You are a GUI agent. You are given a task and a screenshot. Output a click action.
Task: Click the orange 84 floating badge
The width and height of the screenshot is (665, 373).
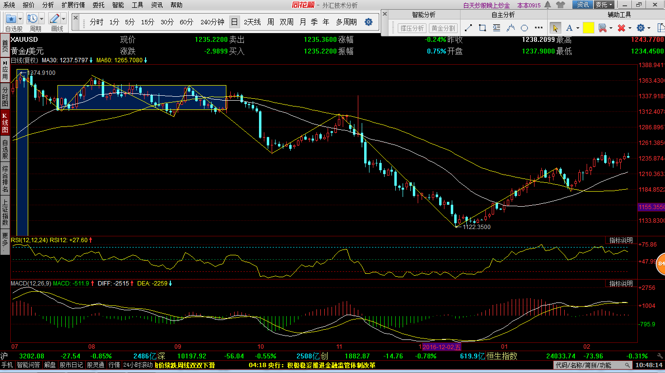tap(661, 264)
